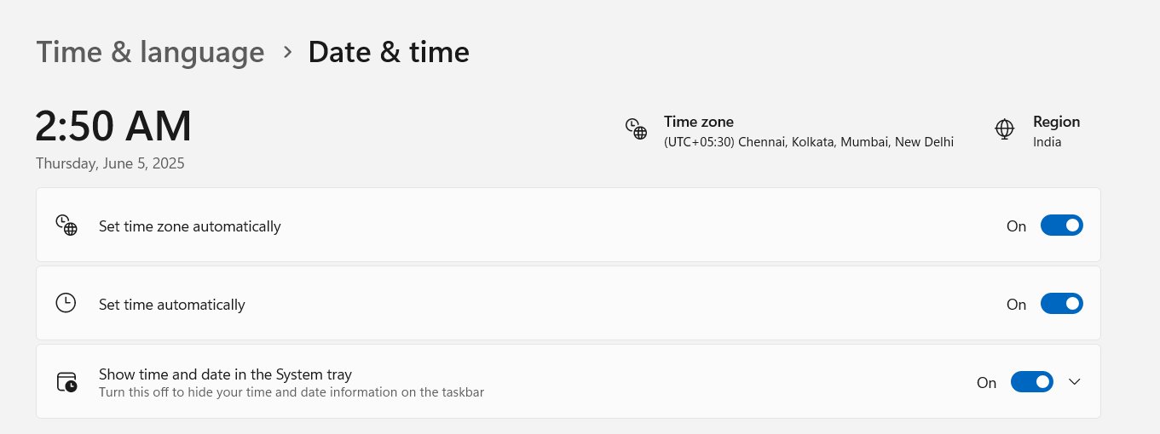Click the Thursday, June 5, 2025 date text
Viewport: 1160px width, 434px height.
click(x=110, y=163)
